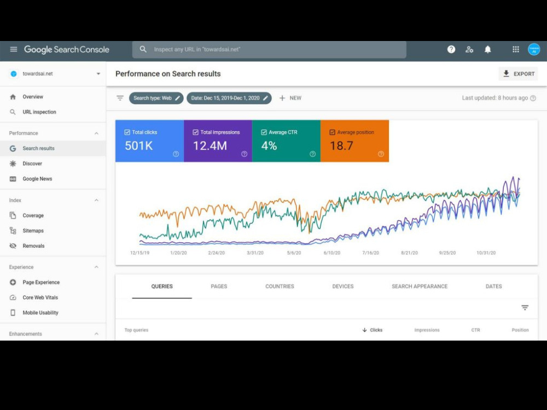This screenshot has height=410, width=547.
Task: Click the Export button
Action: [519, 74]
